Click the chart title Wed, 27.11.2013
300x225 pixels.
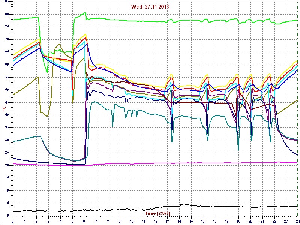pyautogui.click(x=150, y=7)
